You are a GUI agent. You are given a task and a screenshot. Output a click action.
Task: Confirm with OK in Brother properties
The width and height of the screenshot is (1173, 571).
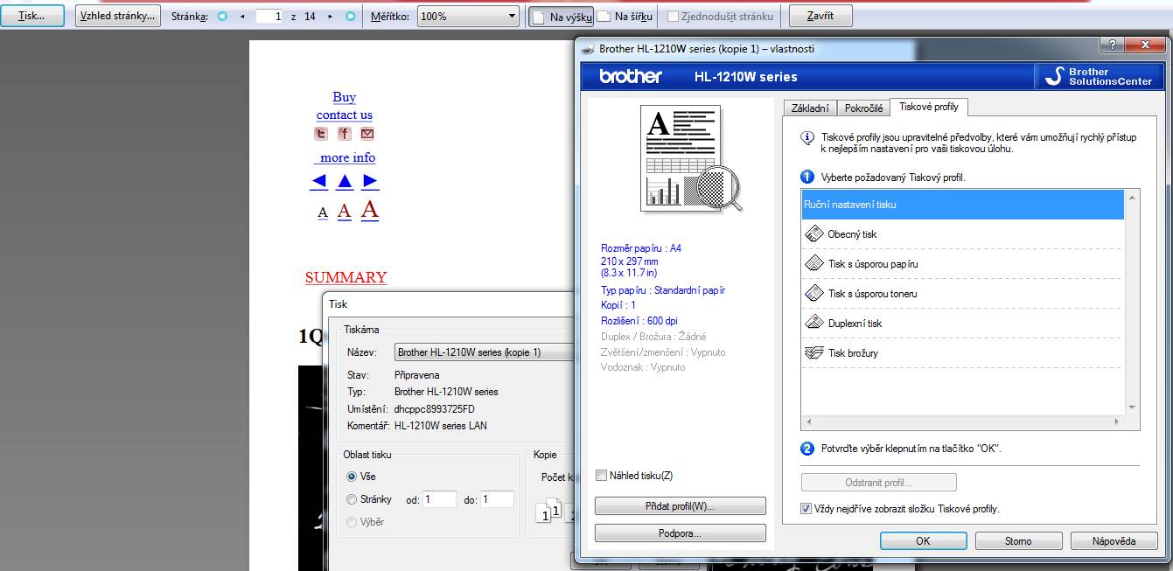(923, 541)
